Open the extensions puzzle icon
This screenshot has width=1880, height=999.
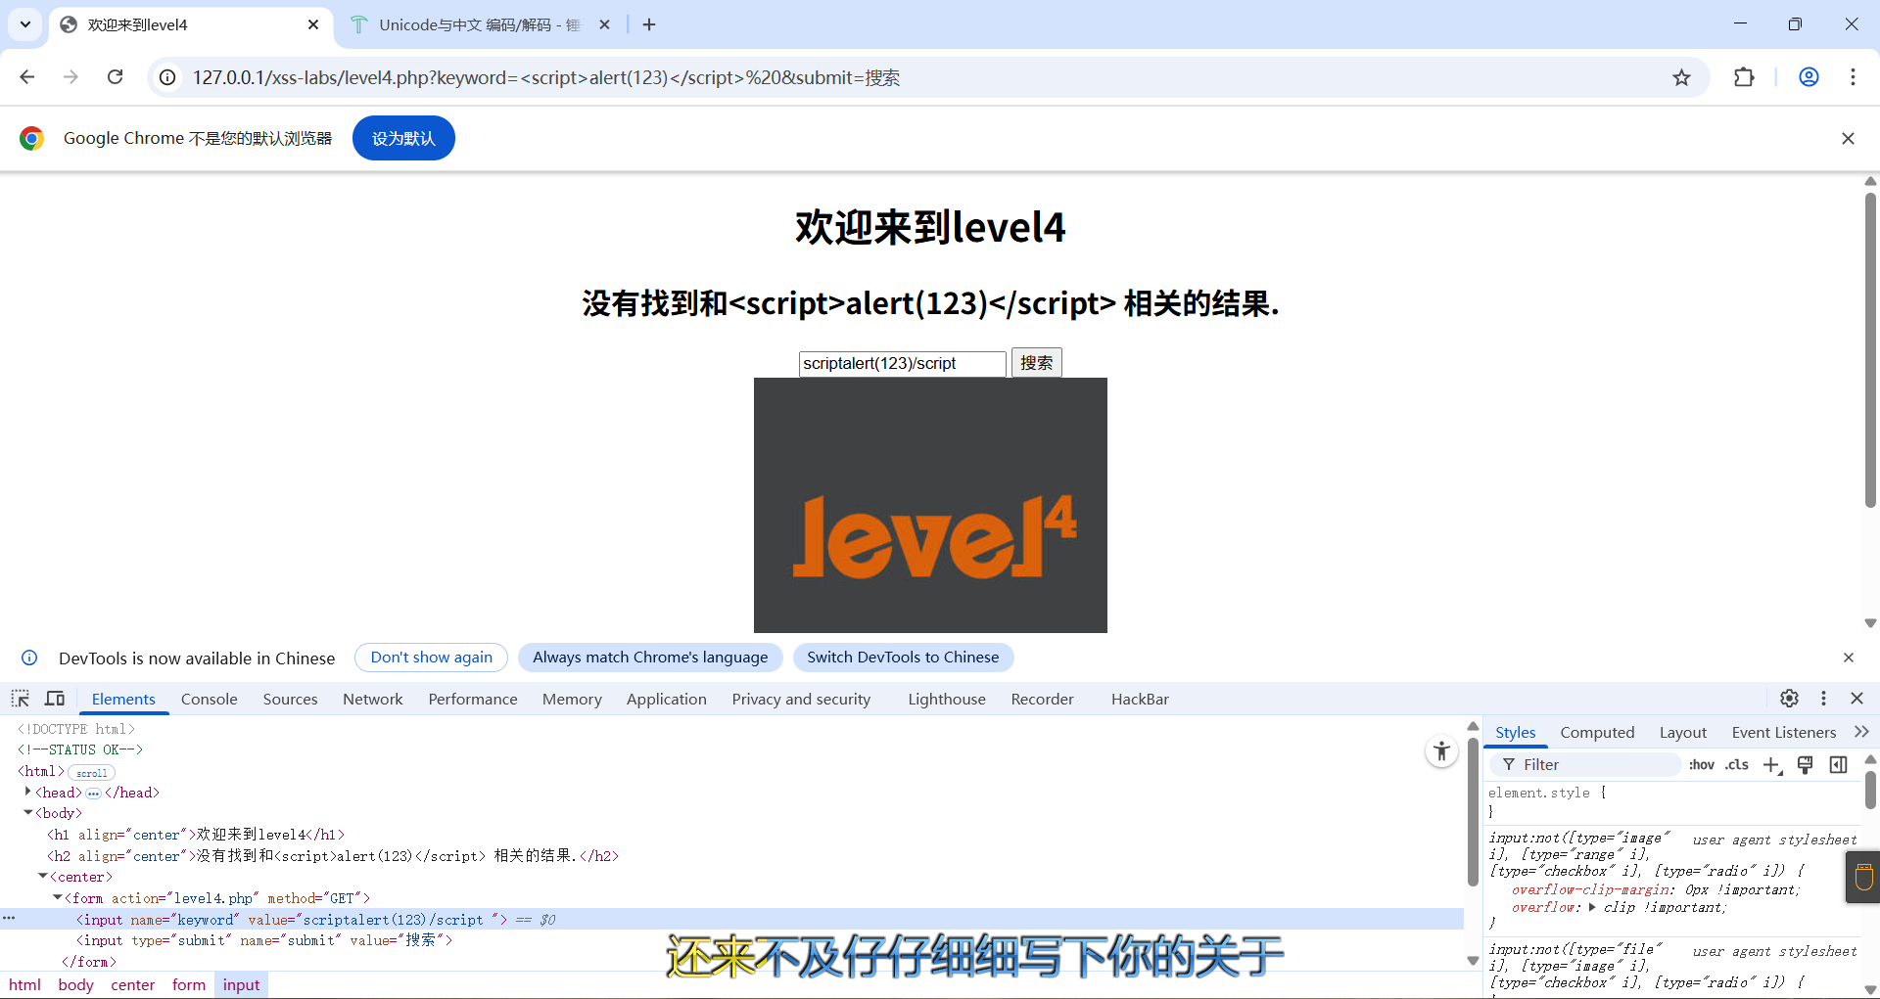pos(1744,77)
